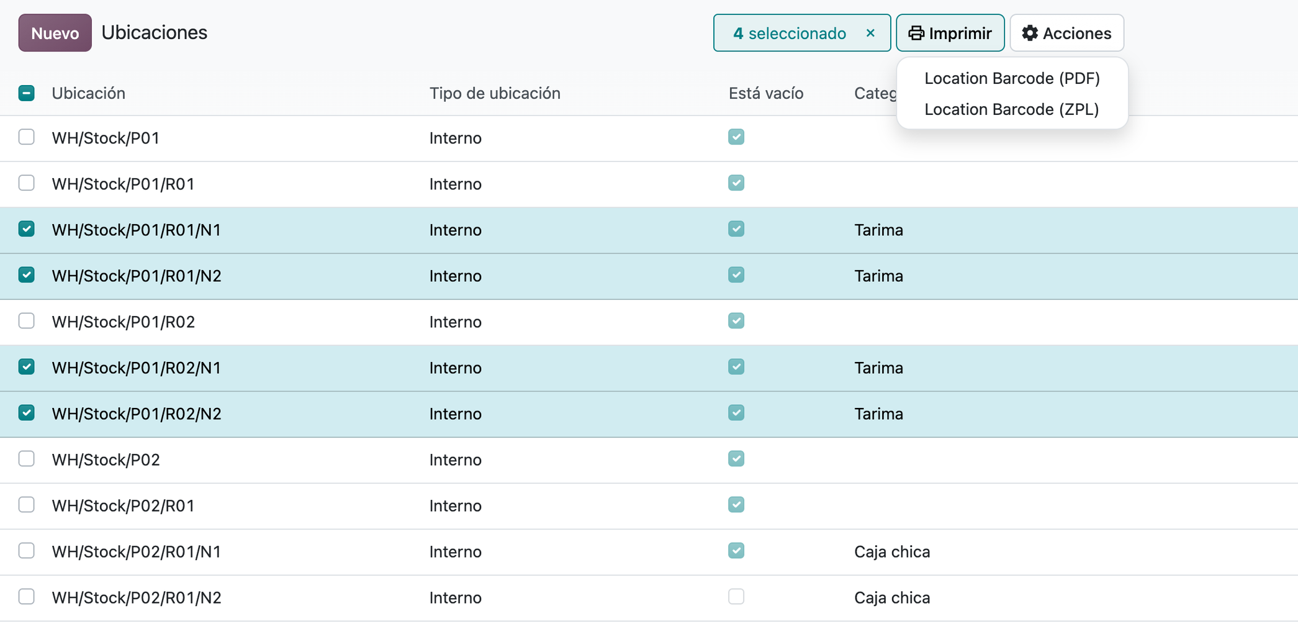Open the WH/Stock/P01/R01/N1 location name

click(x=137, y=230)
